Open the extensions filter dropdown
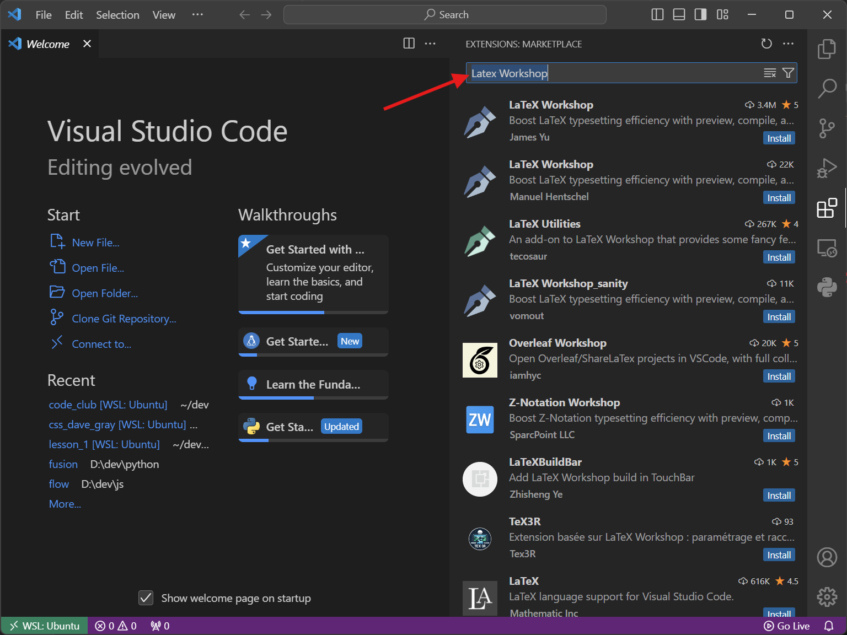This screenshot has height=635, width=847. coord(789,73)
